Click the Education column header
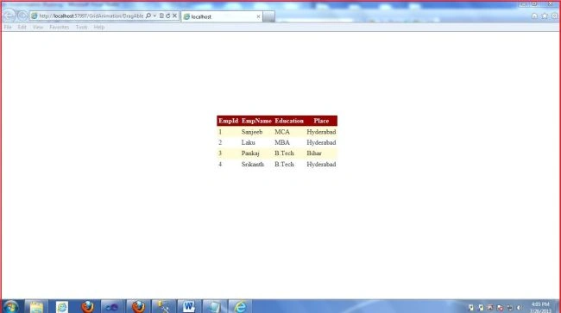Viewport: 561px width, 313px height. (x=289, y=121)
